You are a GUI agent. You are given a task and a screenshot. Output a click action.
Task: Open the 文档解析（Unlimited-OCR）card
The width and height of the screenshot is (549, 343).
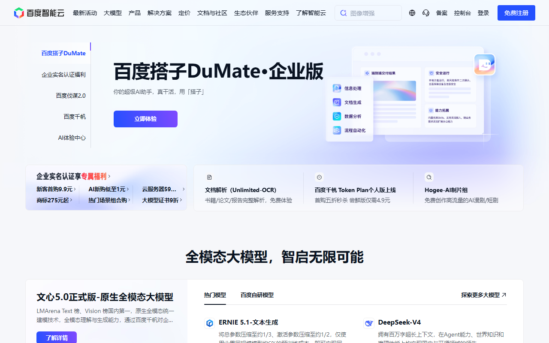(x=249, y=188)
